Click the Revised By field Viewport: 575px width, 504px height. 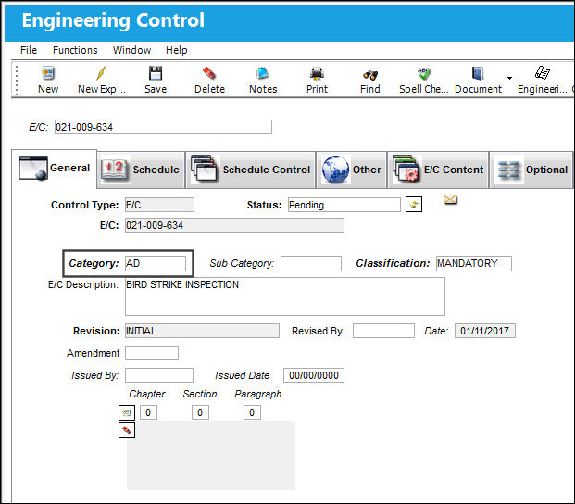point(383,331)
